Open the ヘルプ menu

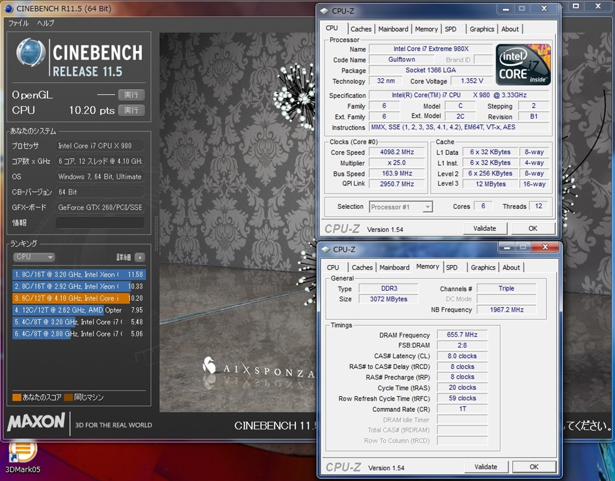coord(45,23)
